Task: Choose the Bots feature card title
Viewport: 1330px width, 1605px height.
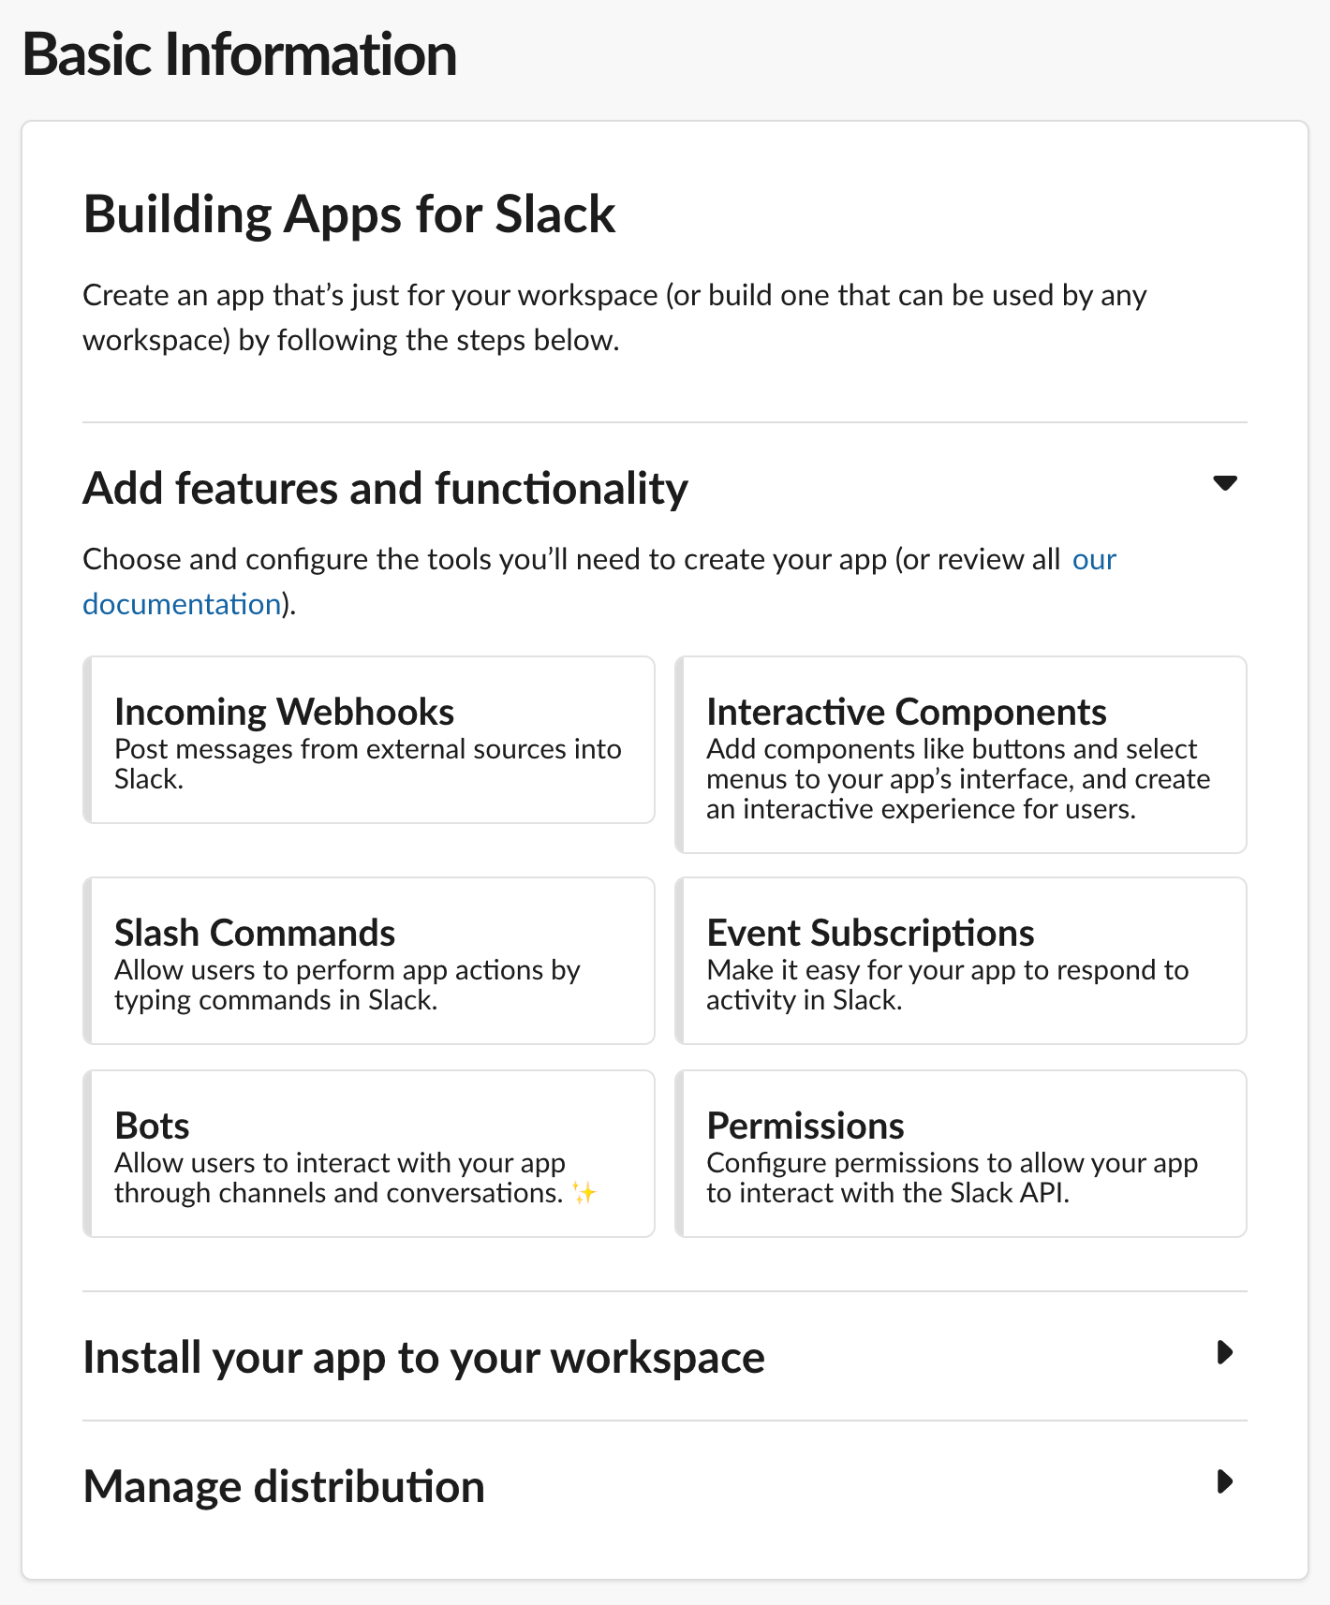Action: click(x=152, y=1126)
